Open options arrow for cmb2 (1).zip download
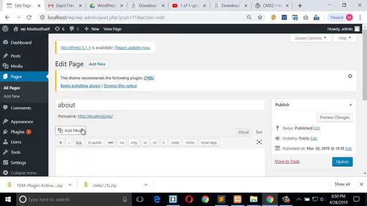Screen dimensions: 367x206 pyautogui.click(x=146, y=185)
